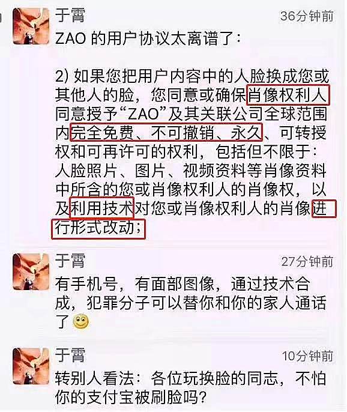347x412 pixels.
Task: Click the boxed text 完全免费、不可撤销、永久
Action: pyautogui.click(x=166, y=132)
